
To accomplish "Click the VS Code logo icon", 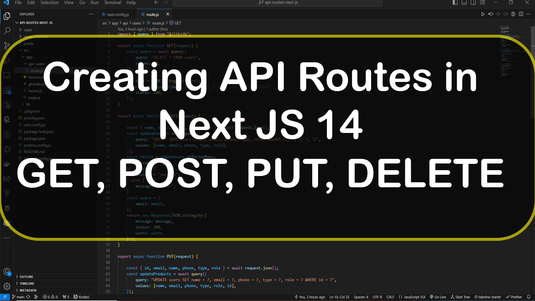I will [x=6, y=3].
